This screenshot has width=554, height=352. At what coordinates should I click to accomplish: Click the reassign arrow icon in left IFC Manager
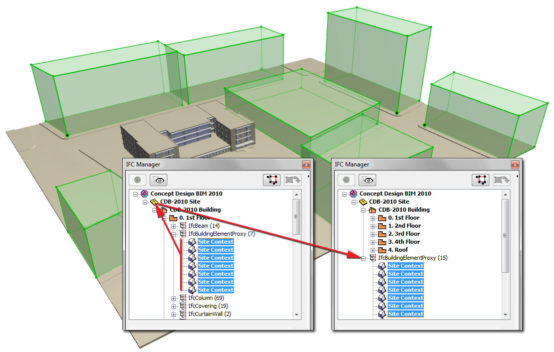pos(293,180)
